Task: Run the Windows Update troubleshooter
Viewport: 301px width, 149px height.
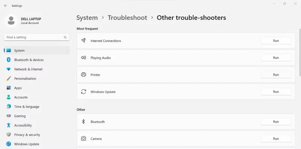Action: pyautogui.click(x=276, y=92)
